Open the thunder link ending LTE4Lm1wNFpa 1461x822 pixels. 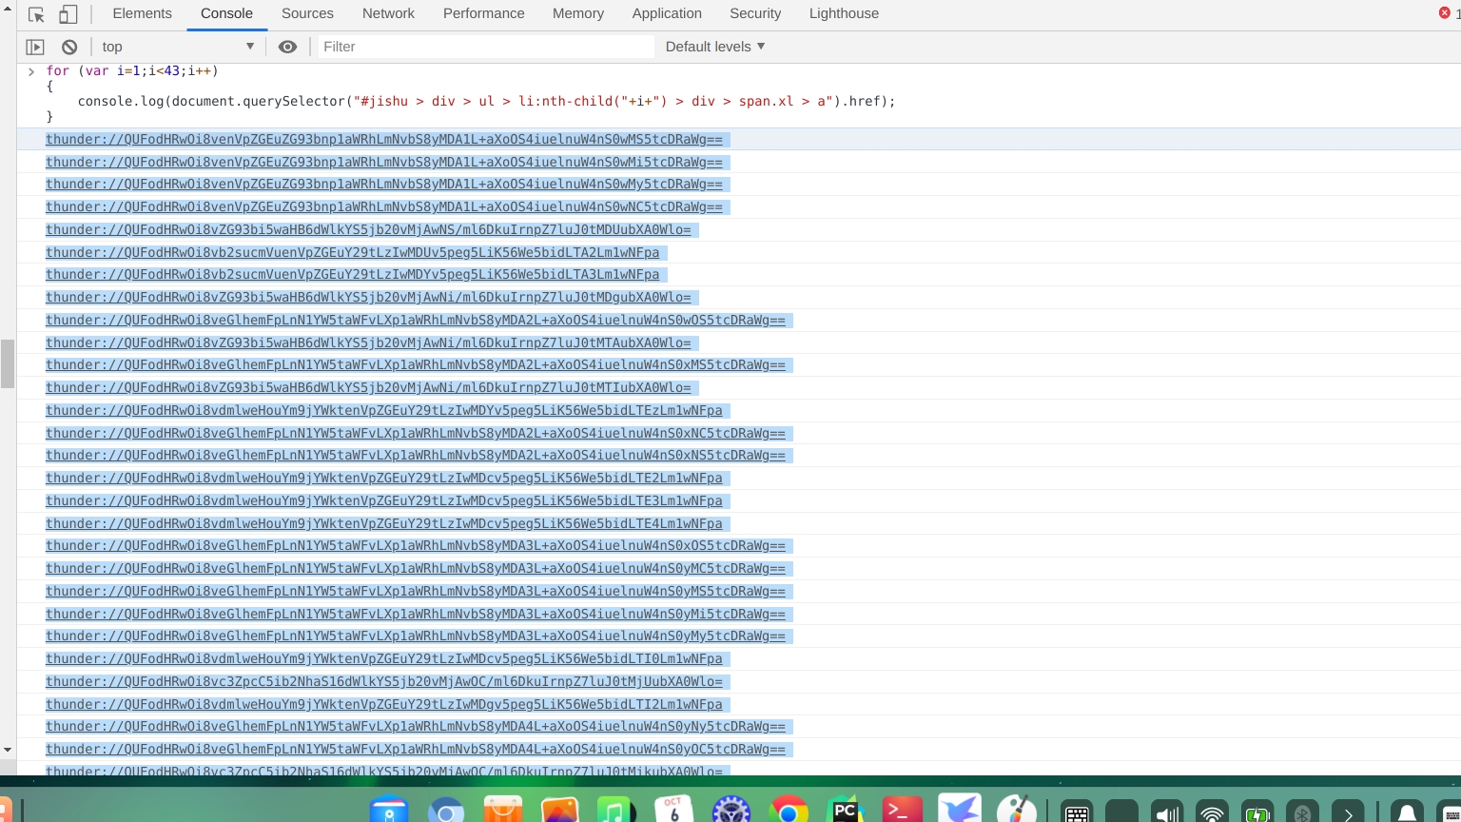pyautogui.click(x=384, y=524)
